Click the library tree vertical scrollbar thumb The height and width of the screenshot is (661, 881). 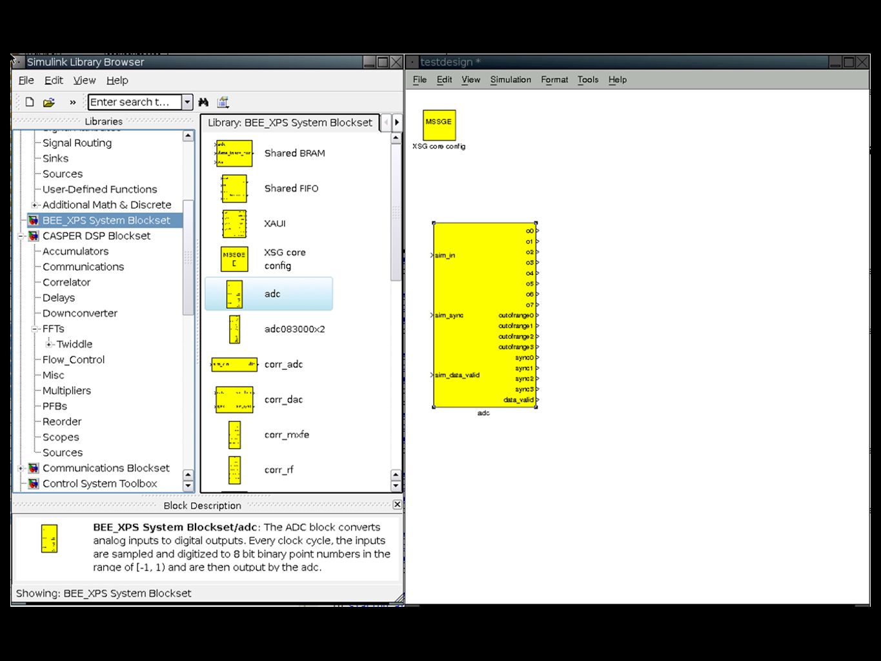pos(188,257)
